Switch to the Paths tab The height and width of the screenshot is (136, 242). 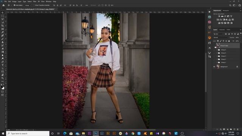(x=228, y=29)
